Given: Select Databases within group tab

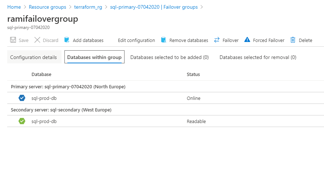Looking at the screenshot, I should [94, 57].
